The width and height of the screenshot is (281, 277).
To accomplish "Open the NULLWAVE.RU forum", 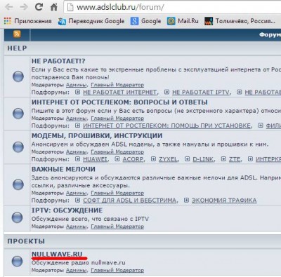I will [x=57, y=254].
